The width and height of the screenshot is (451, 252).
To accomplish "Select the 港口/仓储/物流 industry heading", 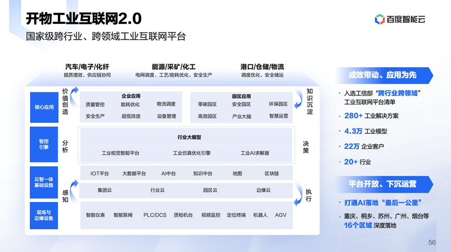I will pos(262,67).
